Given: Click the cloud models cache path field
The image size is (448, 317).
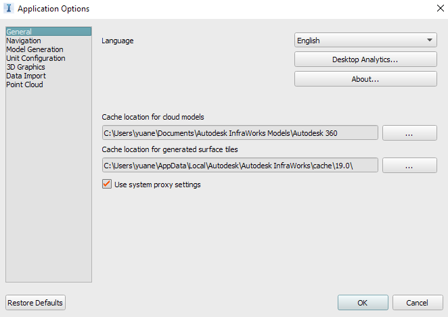Looking at the screenshot, I should [x=240, y=132].
